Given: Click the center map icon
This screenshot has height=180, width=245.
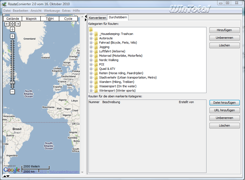Looking at the screenshot, I should (12, 24).
